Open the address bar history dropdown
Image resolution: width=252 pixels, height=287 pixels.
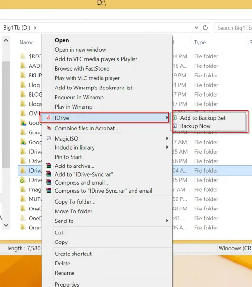[x=196, y=28]
